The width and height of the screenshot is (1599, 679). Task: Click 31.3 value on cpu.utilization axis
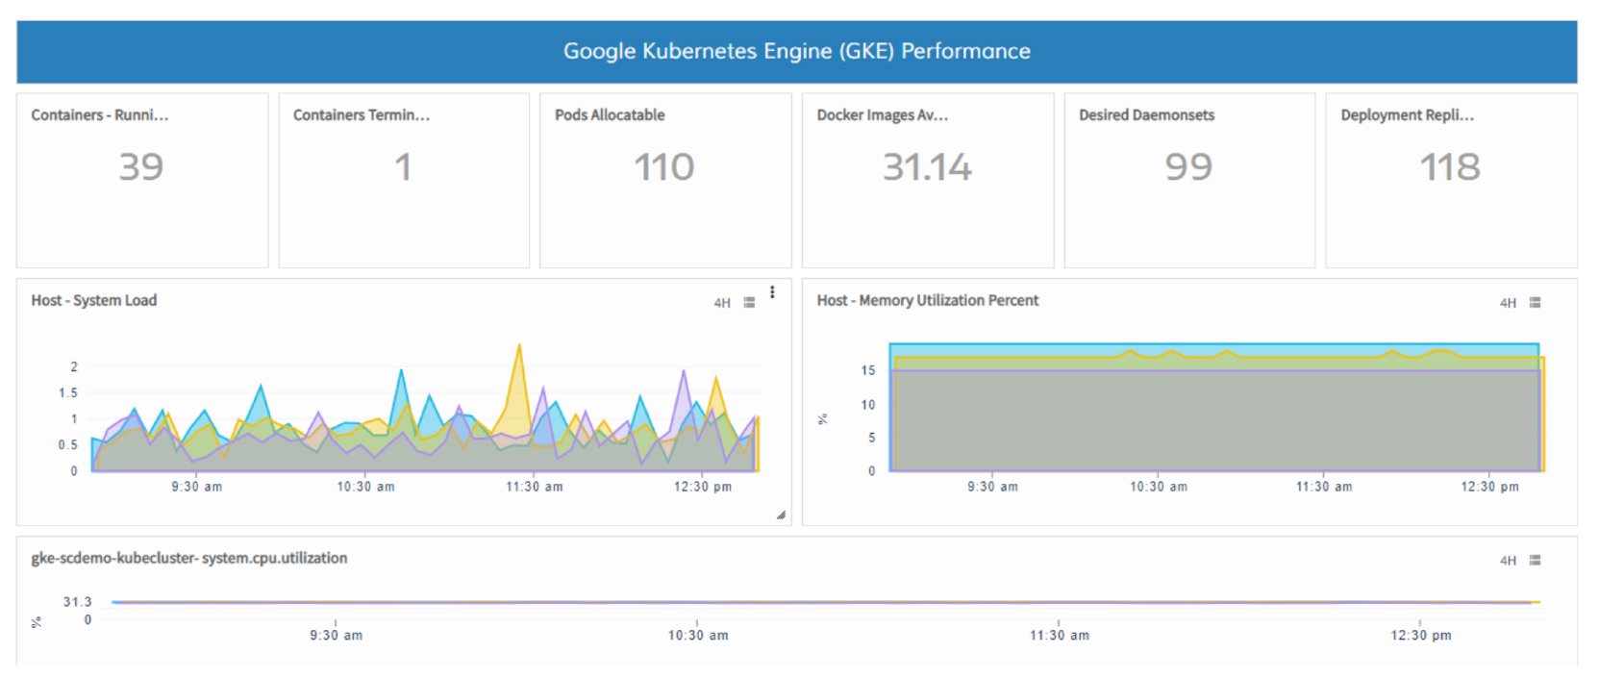[x=78, y=602]
